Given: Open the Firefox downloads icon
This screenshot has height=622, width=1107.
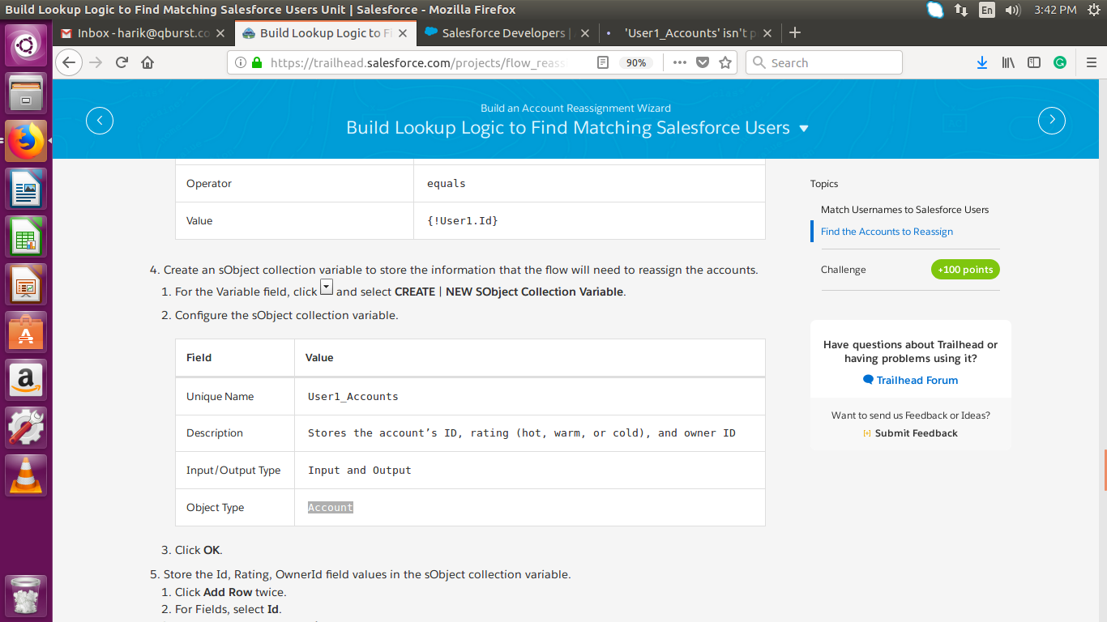Looking at the screenshot, I should pos(982,62).
